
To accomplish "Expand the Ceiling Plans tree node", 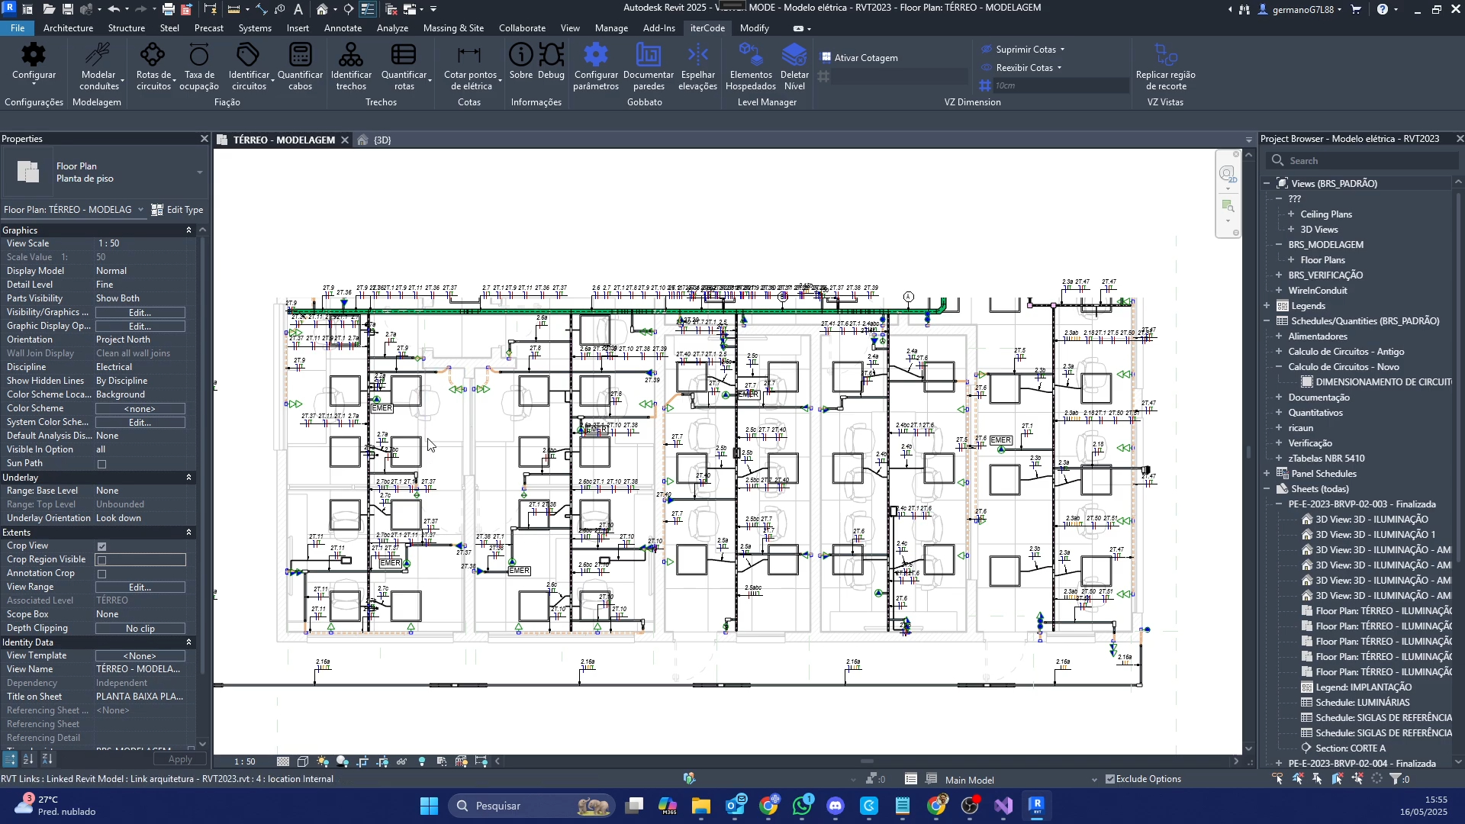I will coord(1291,214).
